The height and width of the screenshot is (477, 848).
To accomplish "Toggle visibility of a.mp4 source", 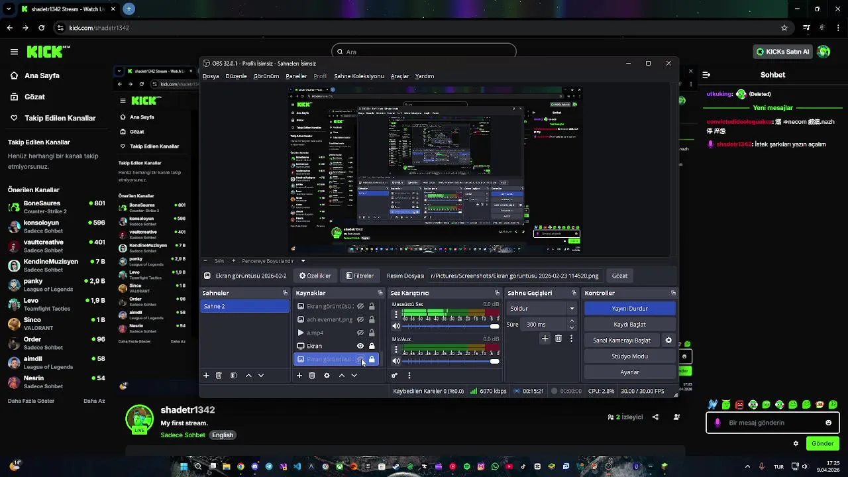I will (360, 333).
